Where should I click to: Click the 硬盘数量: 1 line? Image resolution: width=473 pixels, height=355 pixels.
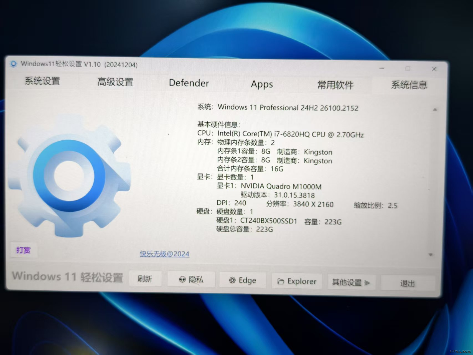click(235, 212)
